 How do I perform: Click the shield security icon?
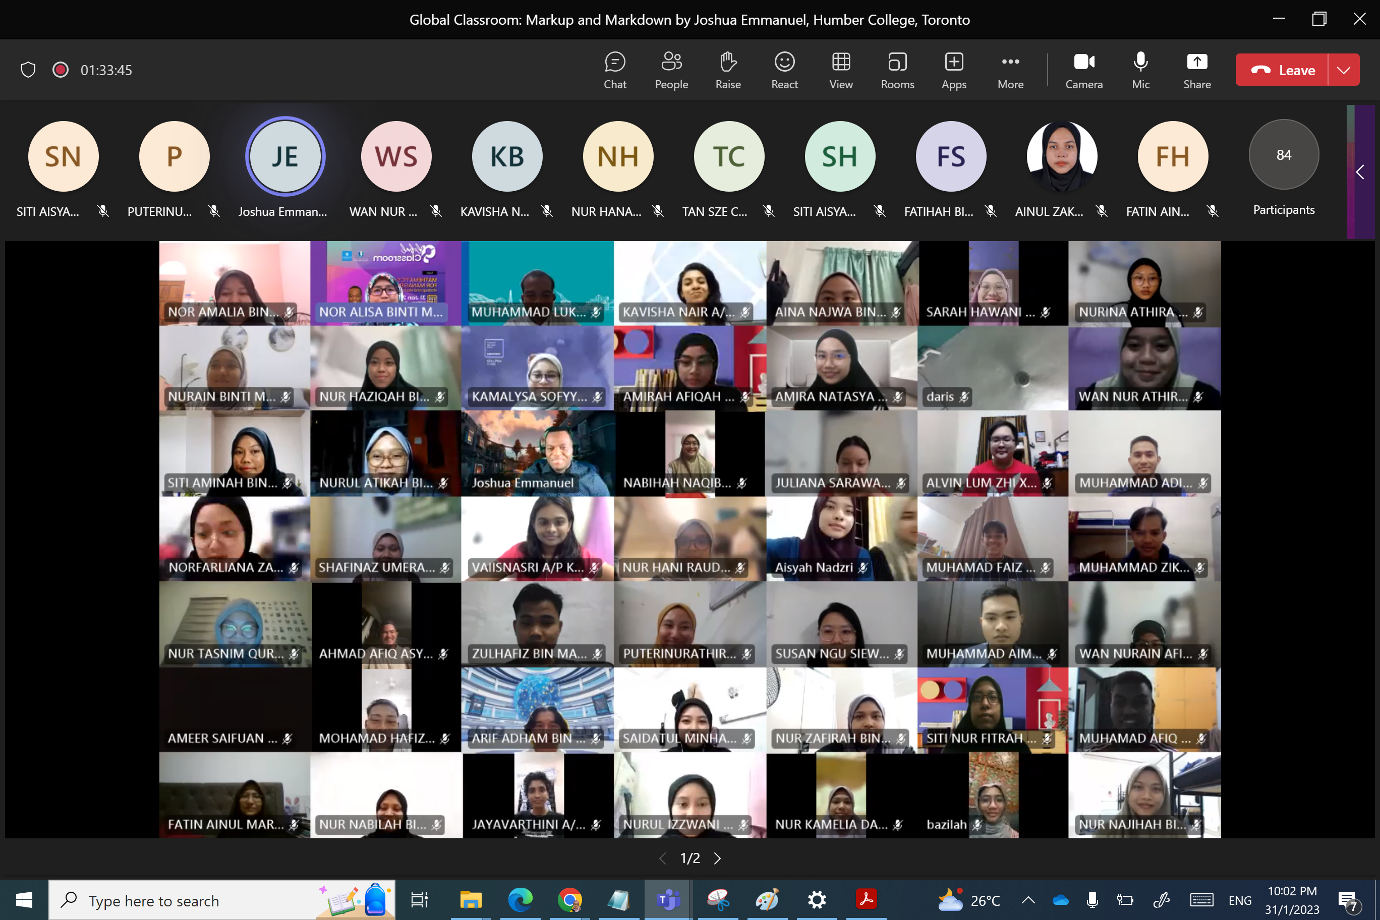click(28, 70)
